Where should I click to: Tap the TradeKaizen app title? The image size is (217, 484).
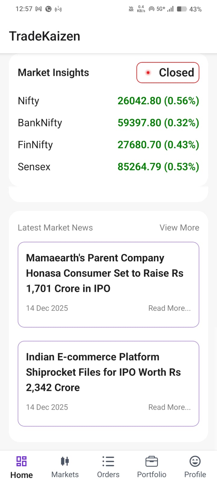(x=45, y=36)
